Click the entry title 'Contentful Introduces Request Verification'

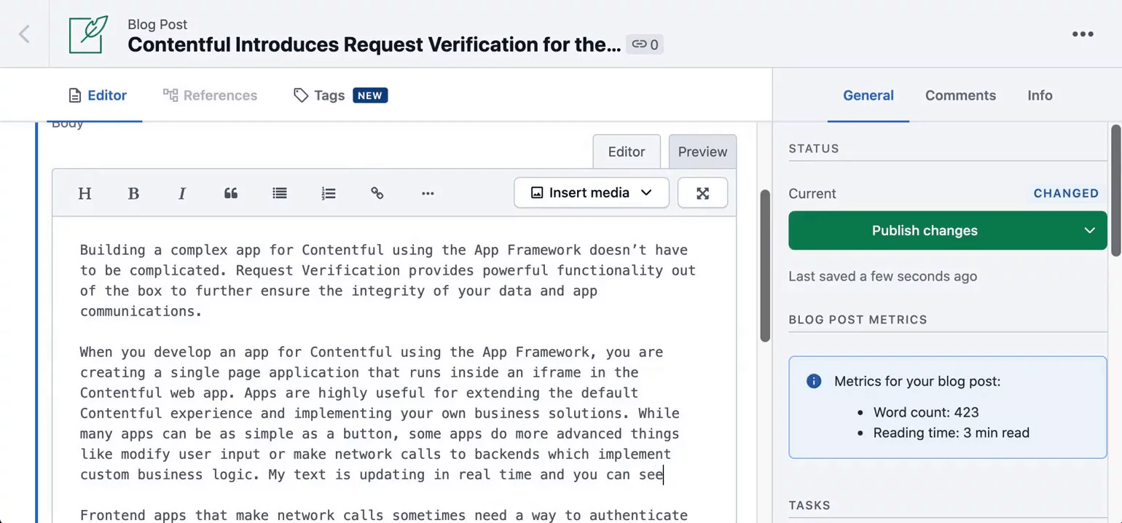point(374,44)
